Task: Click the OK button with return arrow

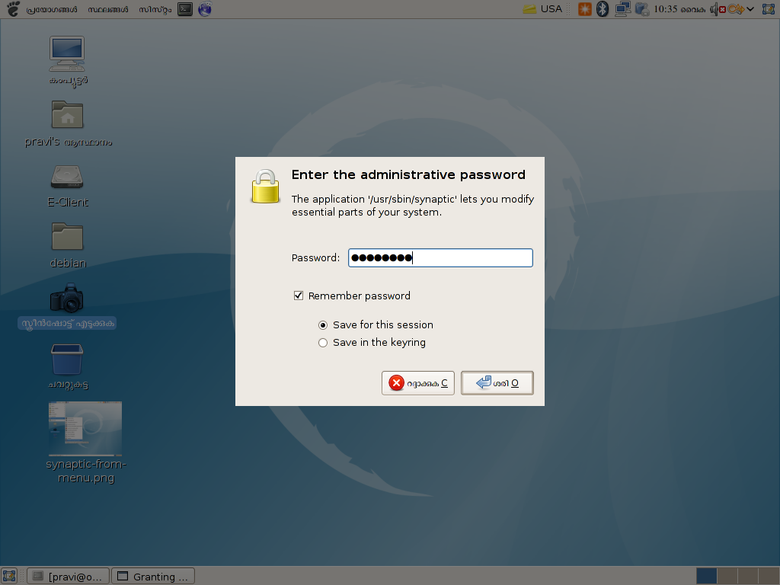Action: coord(497,383)
